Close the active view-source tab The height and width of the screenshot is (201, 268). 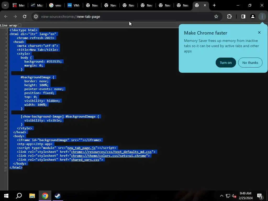pos(205,5)
